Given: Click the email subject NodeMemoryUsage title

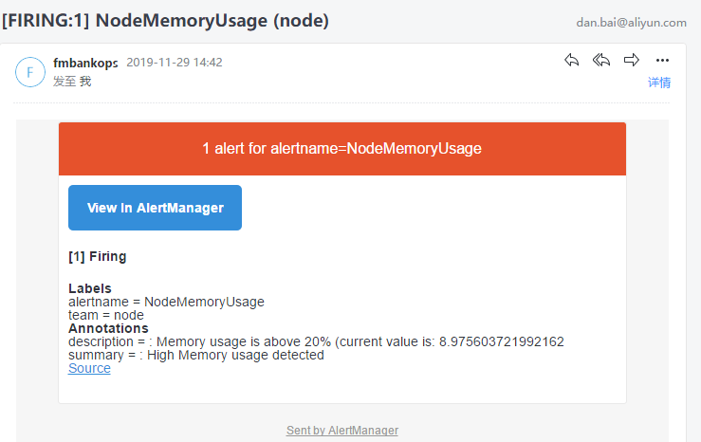Looking at the screenshot, I should 165,21.
